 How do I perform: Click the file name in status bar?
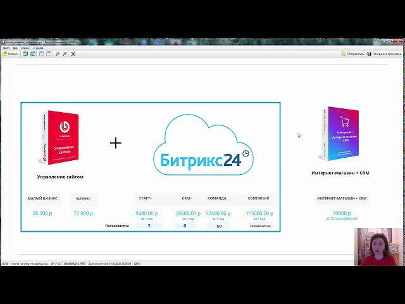click(x=30, y=263)
